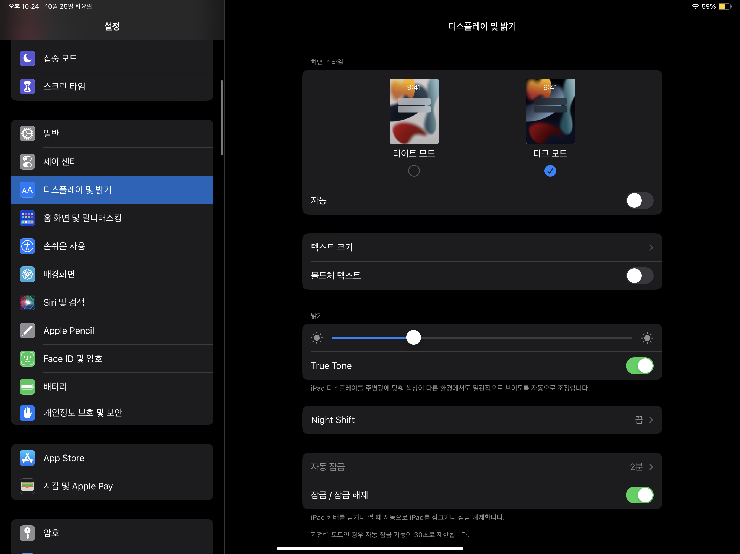Tap the Accessibility figure icon
The height and width of the screenshot is (554, 740).
(27, 246)
